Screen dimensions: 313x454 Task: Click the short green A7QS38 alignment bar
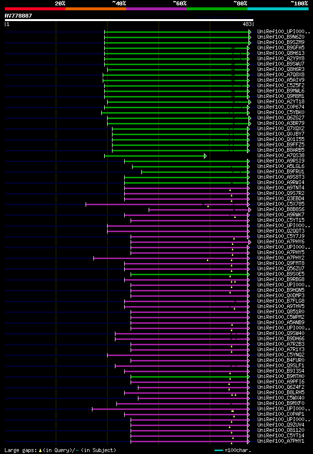click(156, 156)
